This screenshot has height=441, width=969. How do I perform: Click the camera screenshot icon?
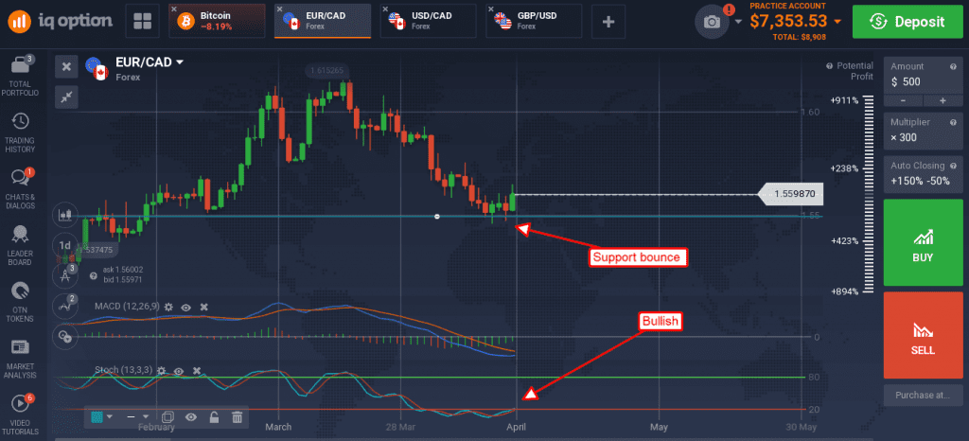point(712,22)
